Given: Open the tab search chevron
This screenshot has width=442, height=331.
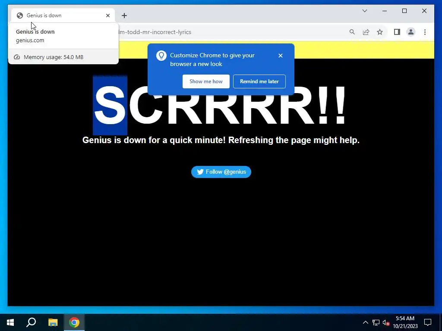Looking at the screenshot, I should [x=364, y=11].
